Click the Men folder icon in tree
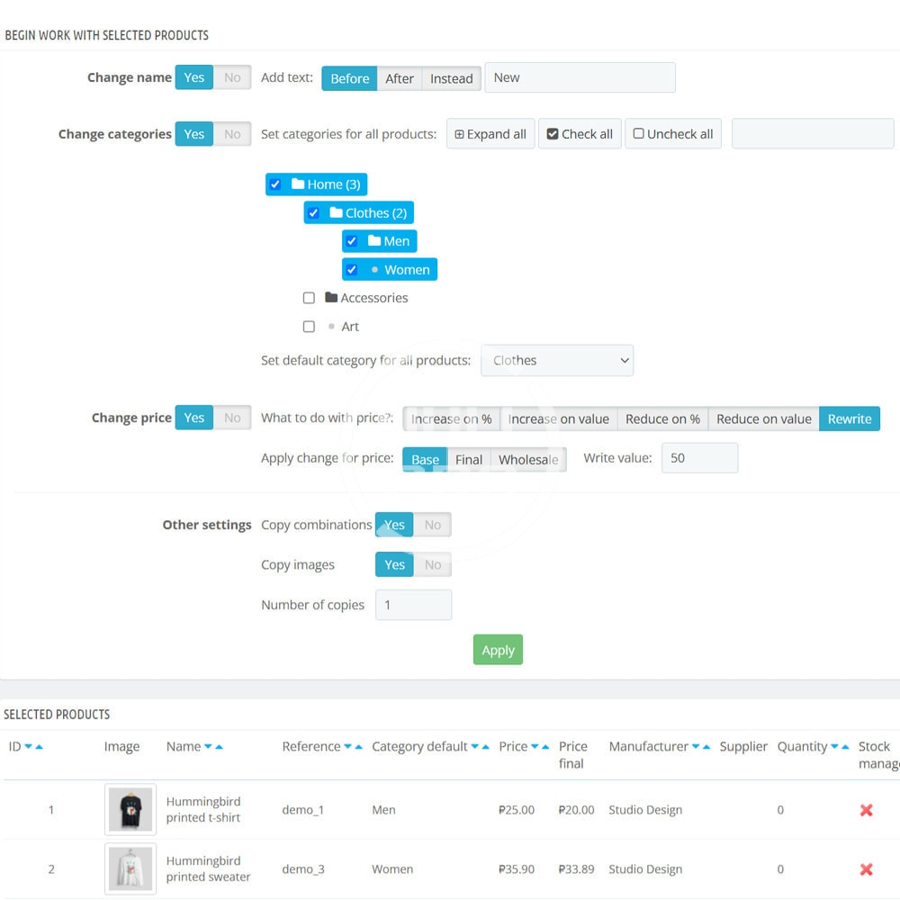This screenshot has height=900, width=900. click(x=374, y=241)
